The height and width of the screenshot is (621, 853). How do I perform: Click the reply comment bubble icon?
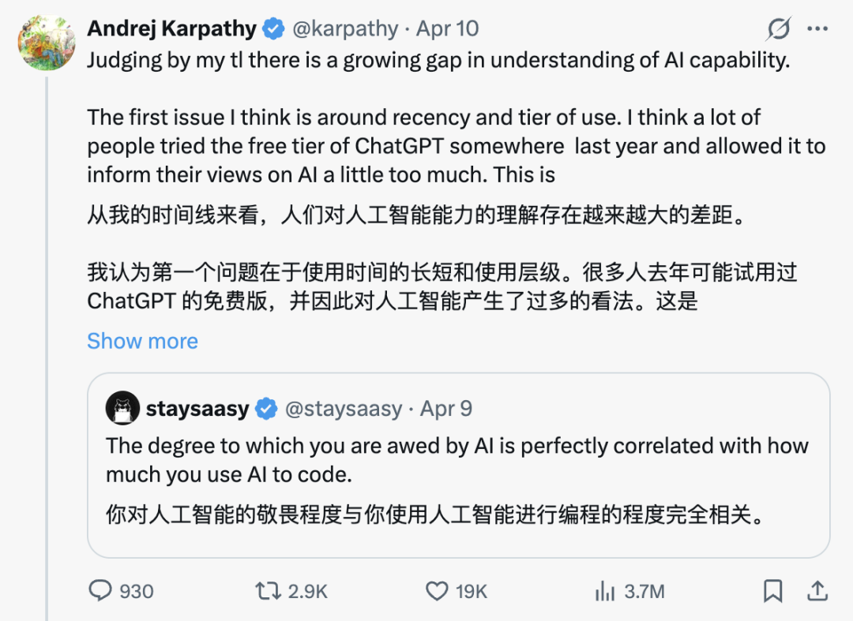tap(100, 590)
